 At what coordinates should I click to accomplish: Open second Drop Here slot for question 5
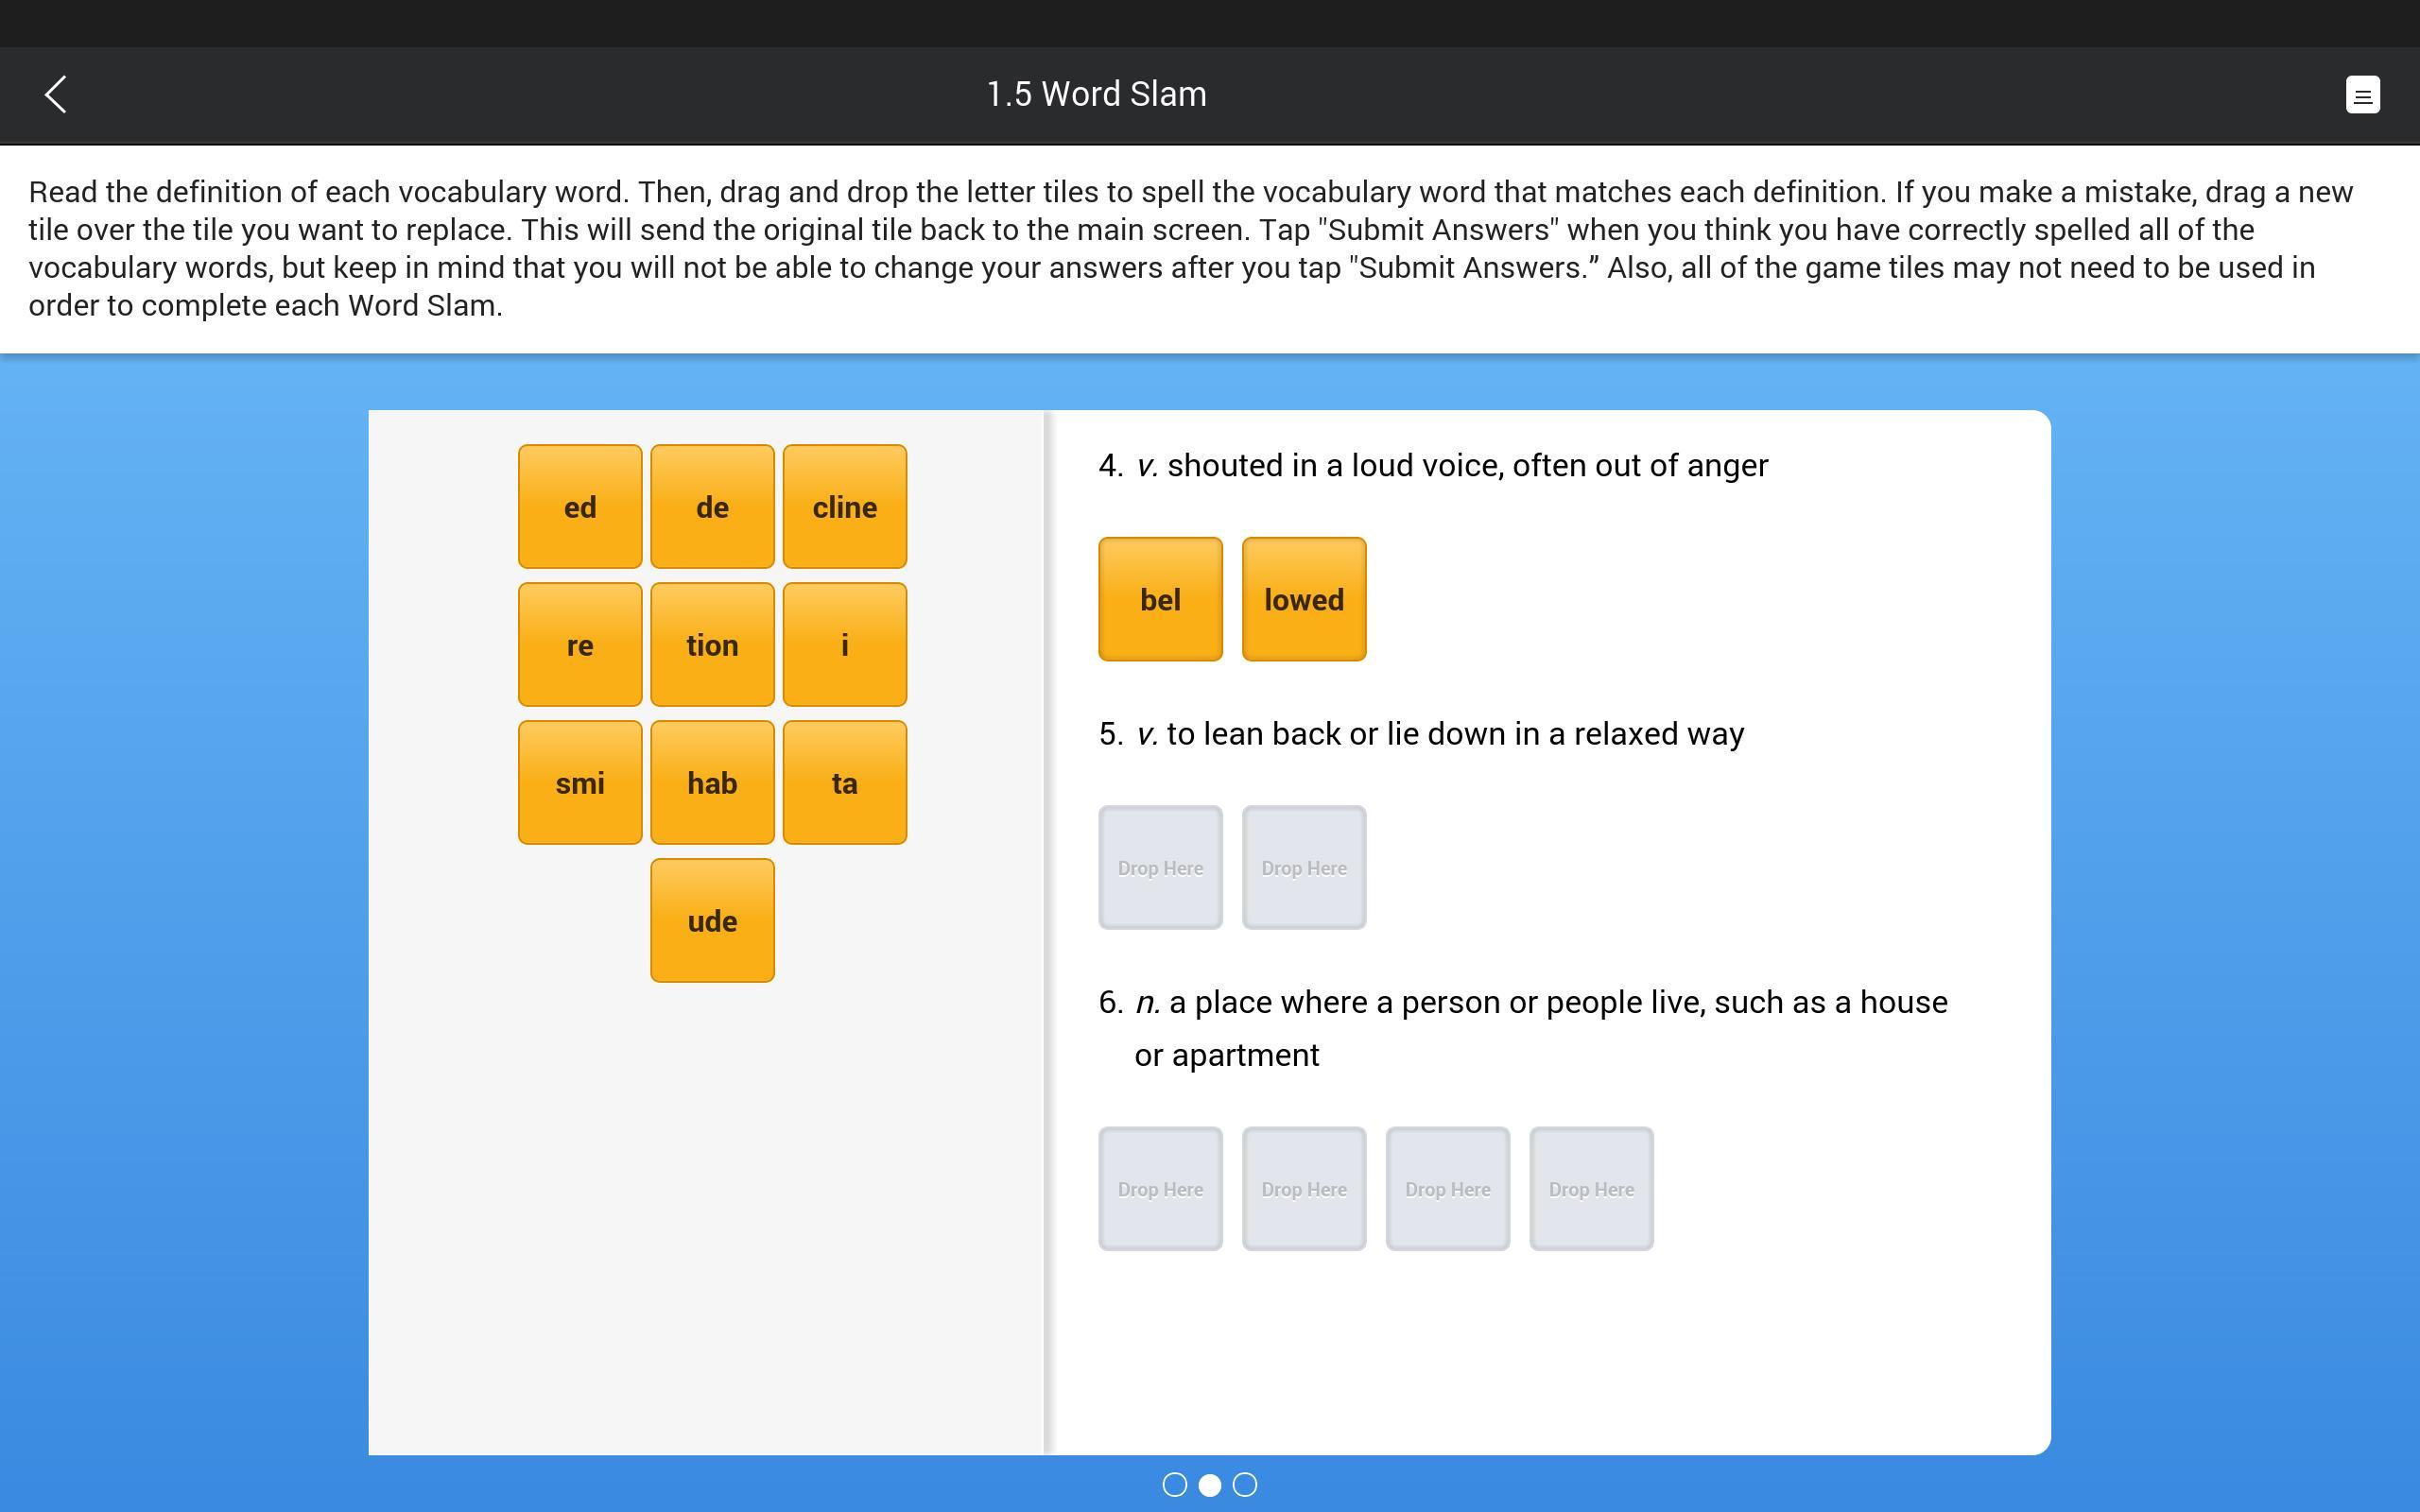pyautogui.click(x=1304, y=868)
